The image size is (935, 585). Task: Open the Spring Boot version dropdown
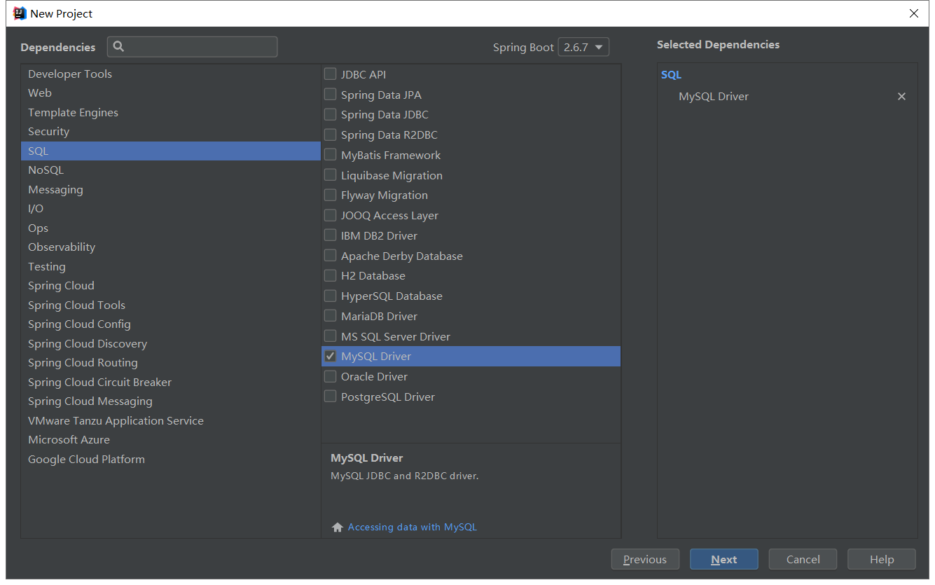(x=583, y=47)
